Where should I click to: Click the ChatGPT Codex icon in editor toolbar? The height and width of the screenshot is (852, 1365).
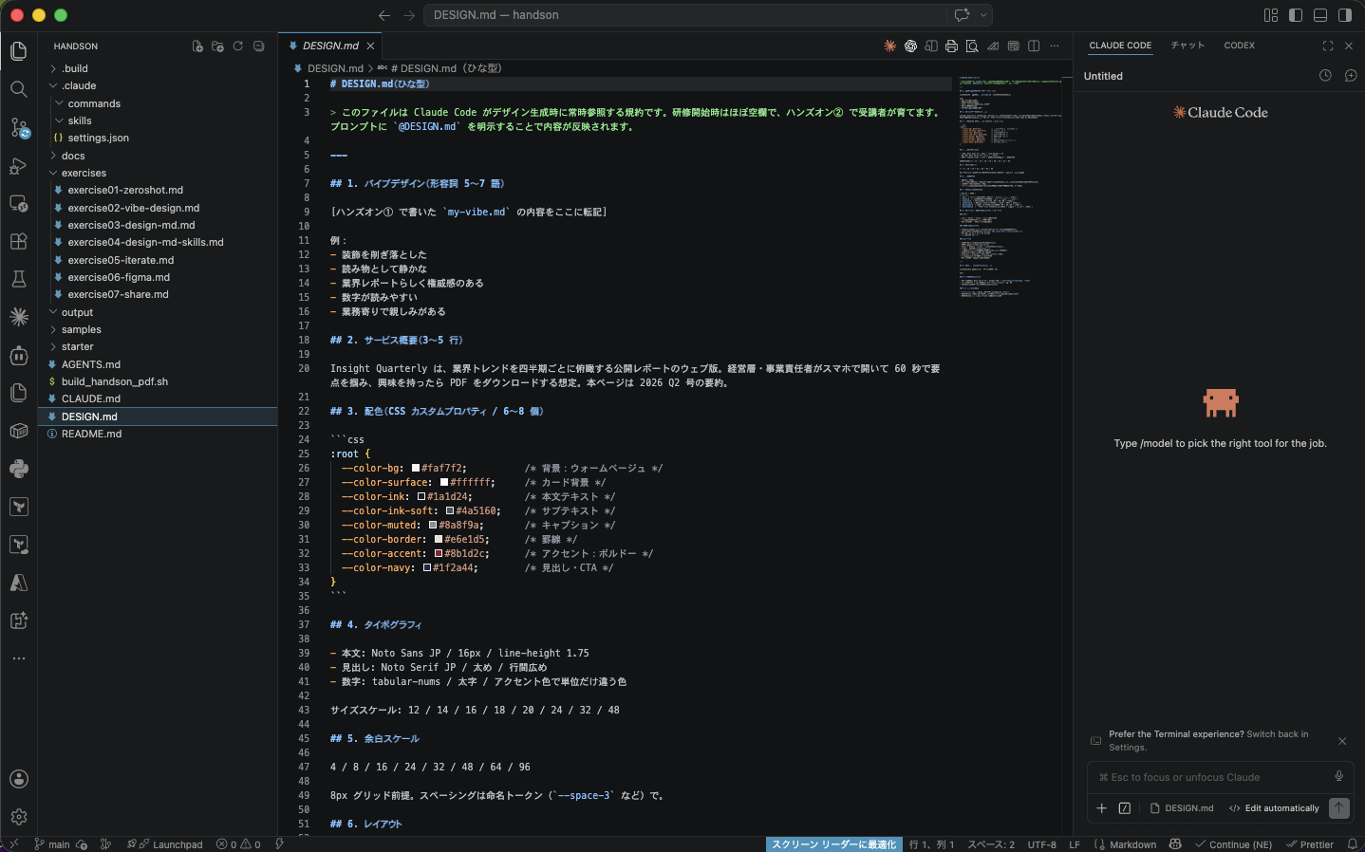(910, 46)
